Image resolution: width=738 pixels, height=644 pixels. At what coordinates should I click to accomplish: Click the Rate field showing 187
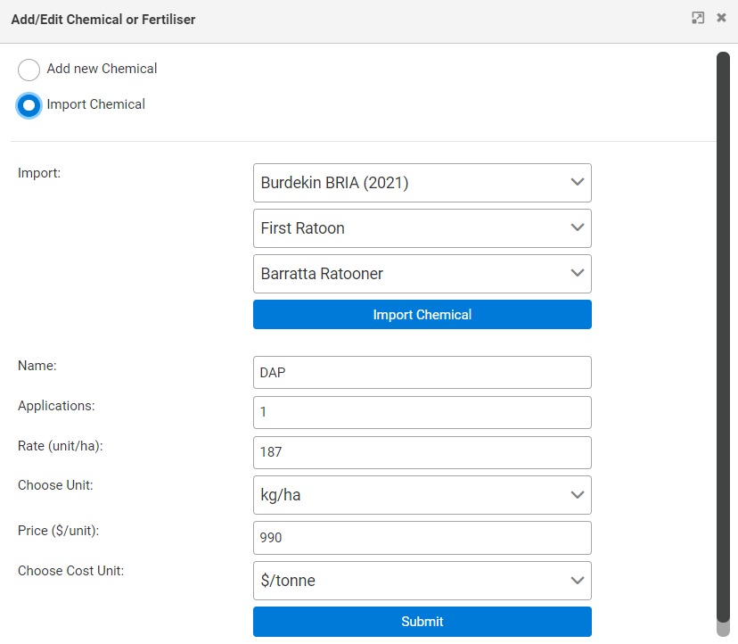[x=422, y=452]
